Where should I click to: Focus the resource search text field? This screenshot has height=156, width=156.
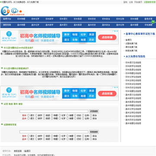tap(54, 111)
